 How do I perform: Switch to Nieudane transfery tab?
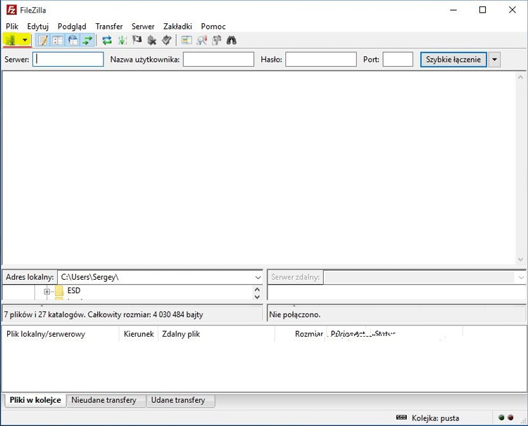(x=106, y=400)
